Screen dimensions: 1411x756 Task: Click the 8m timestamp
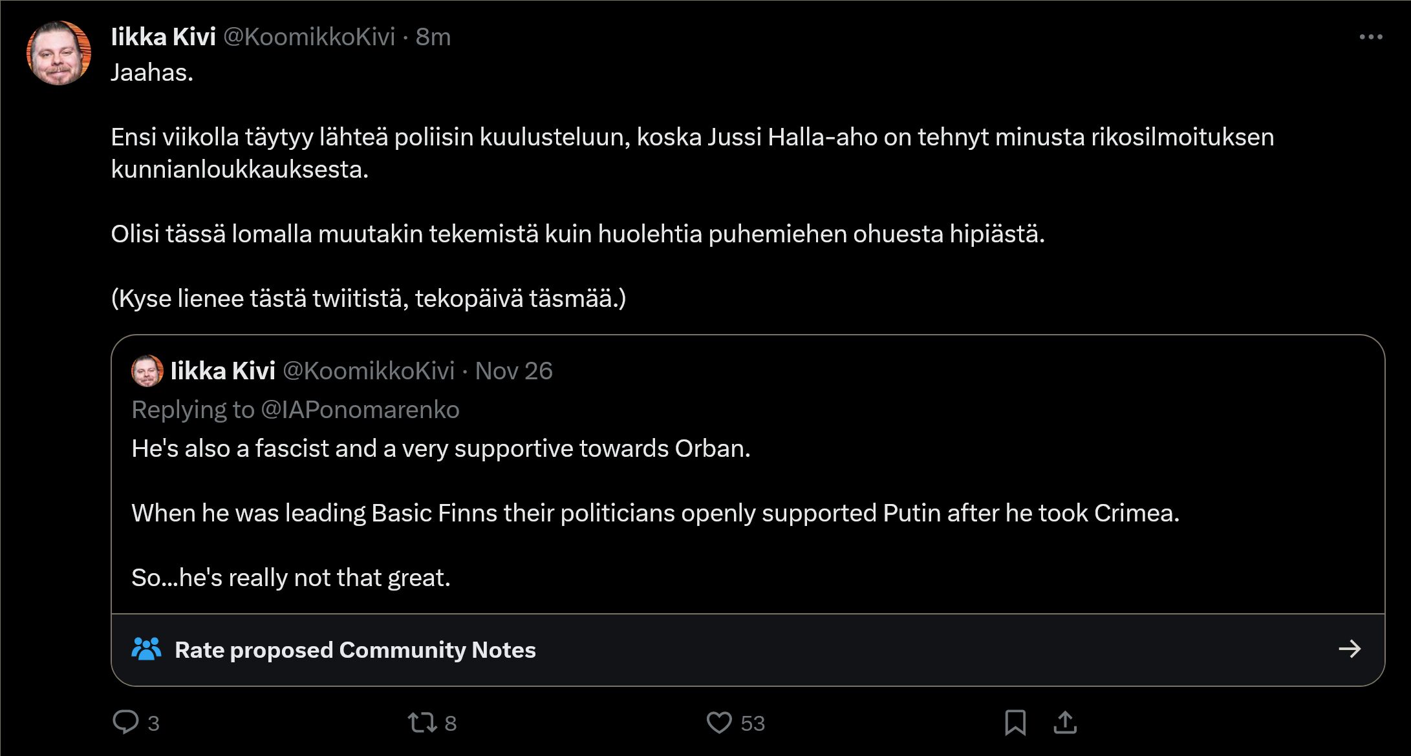tap(433, 37)
